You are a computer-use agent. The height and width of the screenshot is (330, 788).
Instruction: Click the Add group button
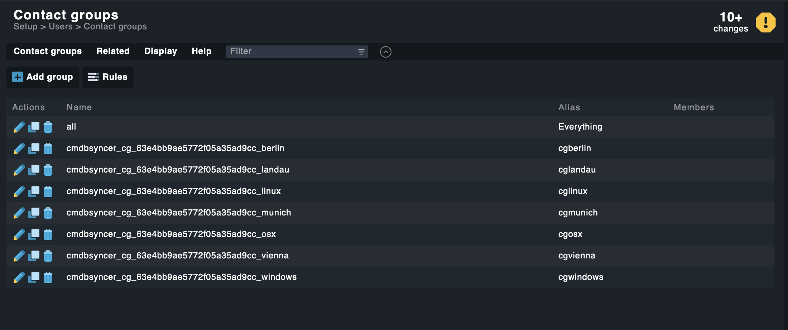tap(43, 77)
